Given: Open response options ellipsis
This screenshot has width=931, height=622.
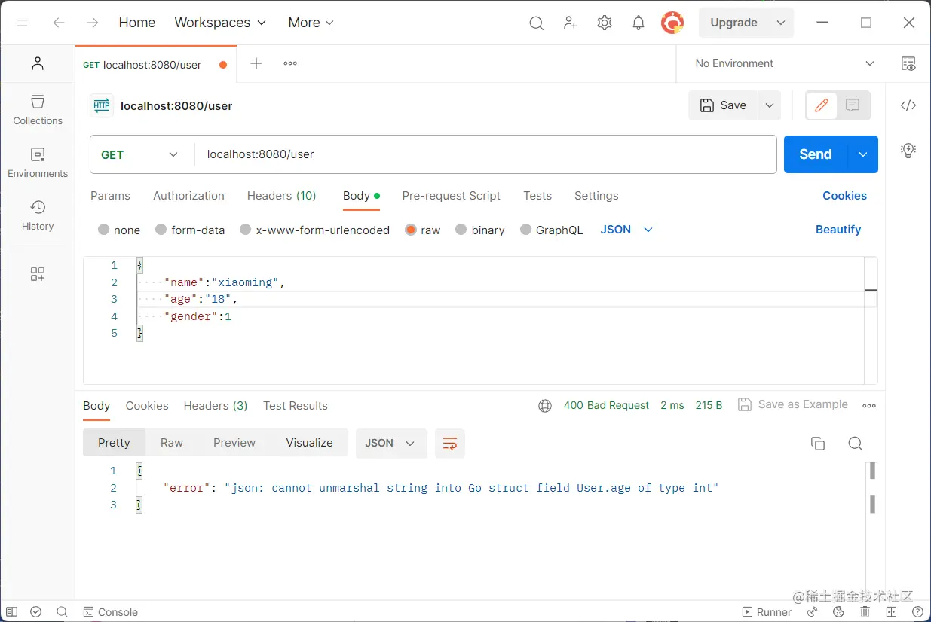Looking at the screenshot, I should tap(869, 406).
